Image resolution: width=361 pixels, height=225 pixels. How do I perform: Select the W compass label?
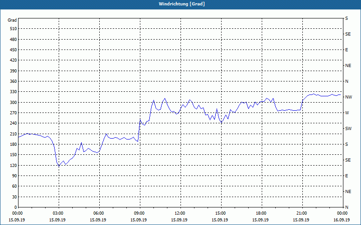click(x=347, y=113)
